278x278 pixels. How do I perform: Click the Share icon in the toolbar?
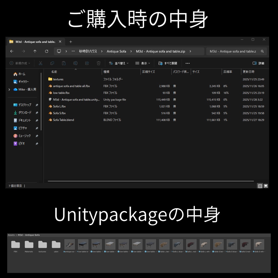[x=87, y=63]
